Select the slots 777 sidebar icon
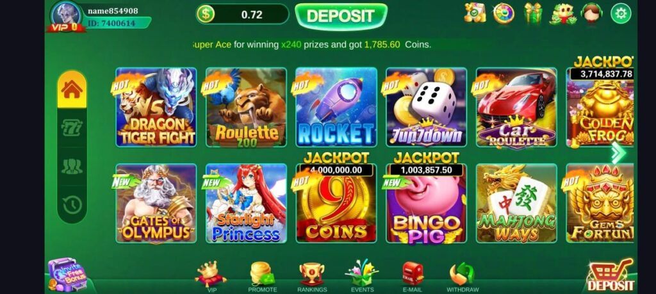Image resolution: width=656 pixels, height=294 pixels. [72, 127]
